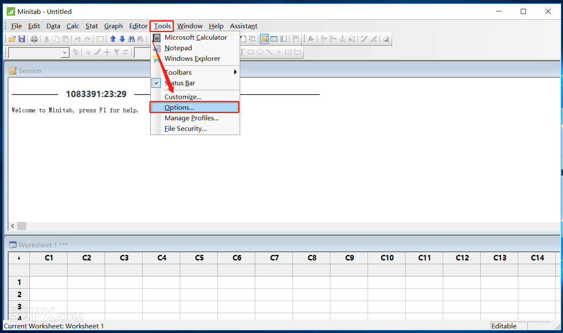Image resolution: width=563 pixels, height=333 pixels.
Task: Click the Open Project folder icon
Action: click(12, 39)
